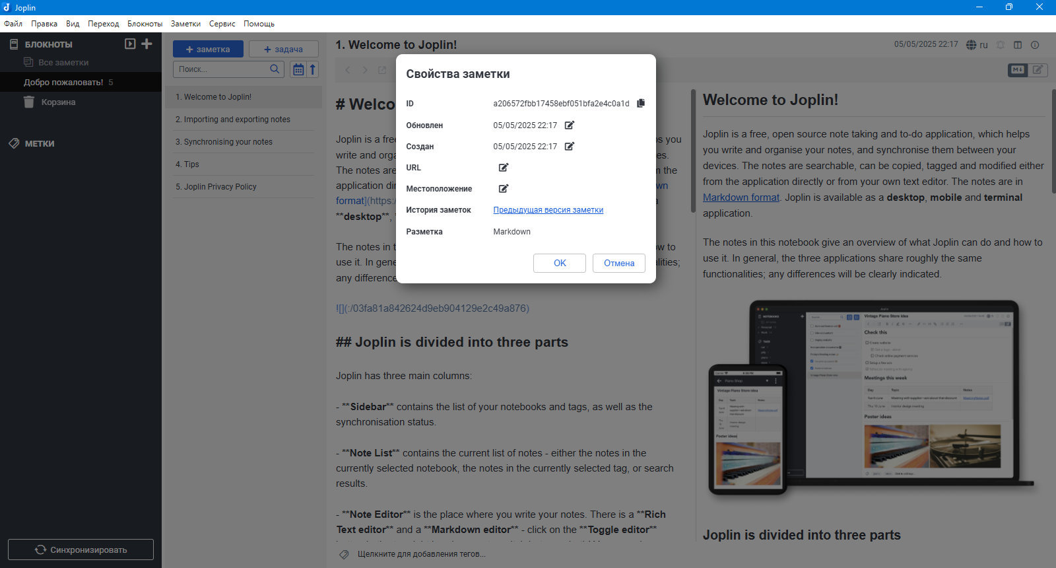
Task: Copy the note ID to clipboard
Action: click(x=641, y=103)
